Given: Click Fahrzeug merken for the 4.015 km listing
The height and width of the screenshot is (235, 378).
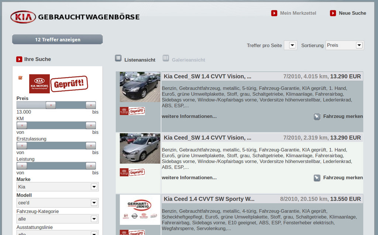Looking at the screenshot, I should click(x=343, y=117).
